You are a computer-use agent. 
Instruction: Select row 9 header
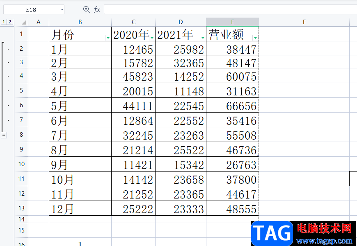21,149
